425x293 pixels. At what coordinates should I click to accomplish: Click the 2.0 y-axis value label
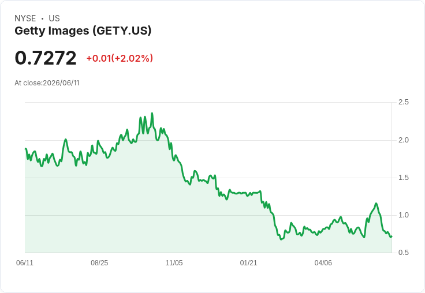[403, 140]
